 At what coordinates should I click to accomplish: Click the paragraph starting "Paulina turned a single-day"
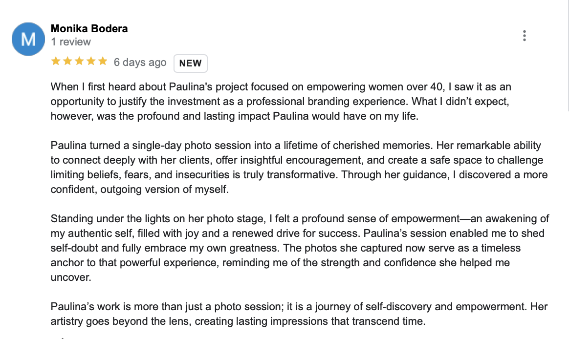click(x=298, y=168)
